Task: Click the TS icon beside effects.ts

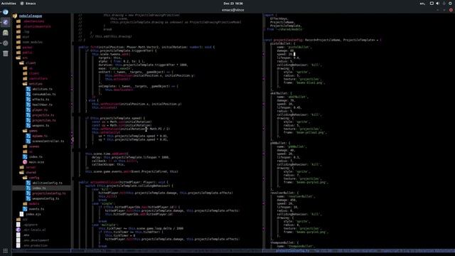Action: 28,100
